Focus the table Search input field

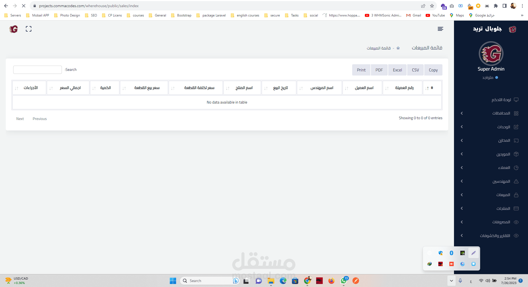click(x=37, y=70)
